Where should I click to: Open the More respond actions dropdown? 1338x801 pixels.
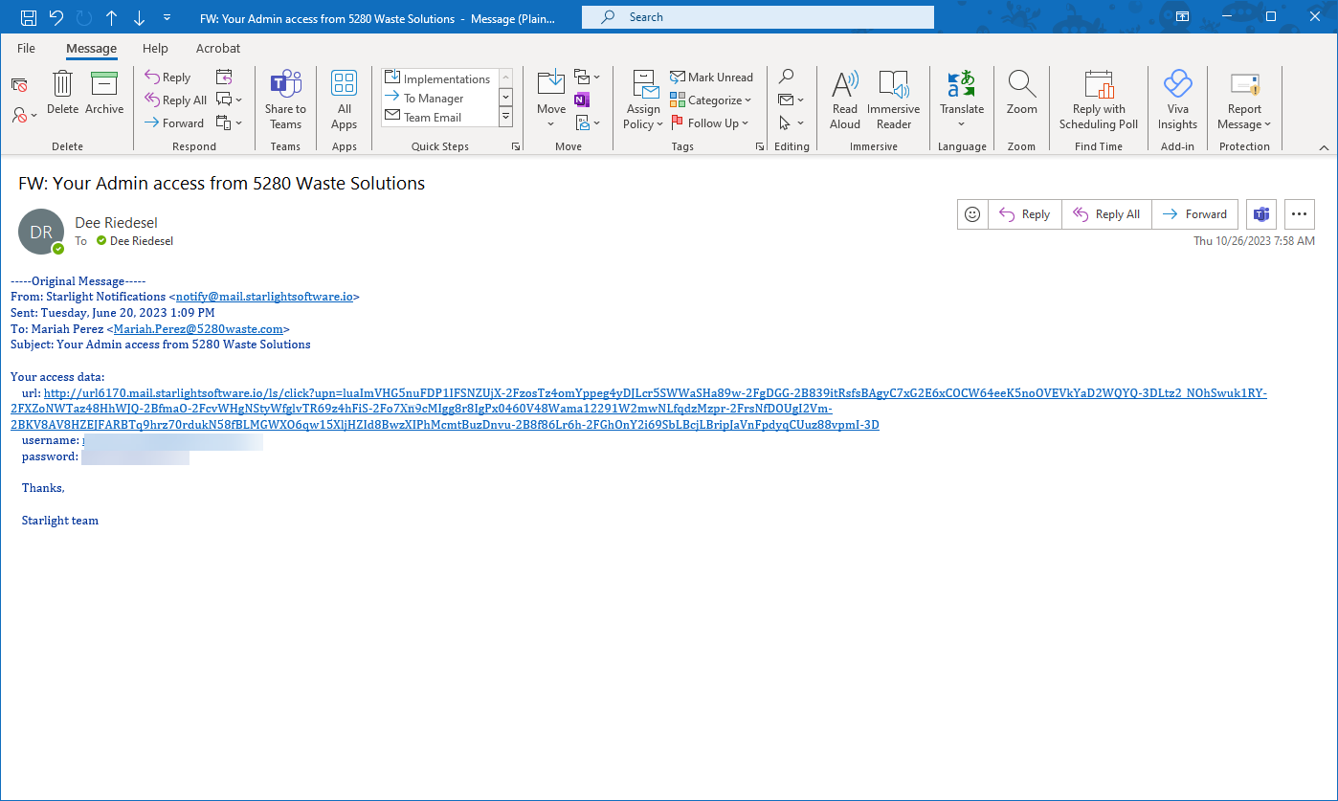229,123
